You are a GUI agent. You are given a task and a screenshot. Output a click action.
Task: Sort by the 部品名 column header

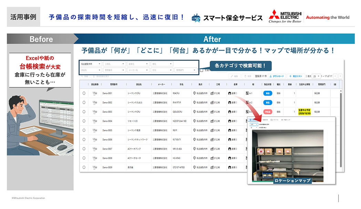tap(138, 85)
